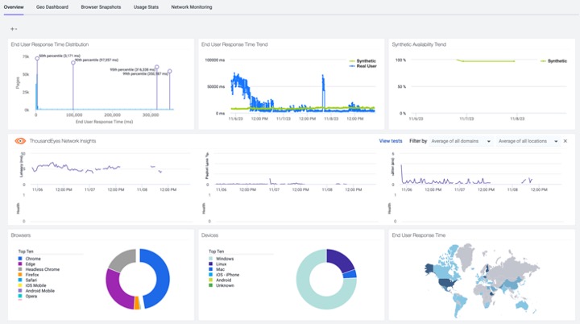The height and width of the screenshot is (324, 580).
Task: Click the View tests link
Action: click(x=390, y=141)
